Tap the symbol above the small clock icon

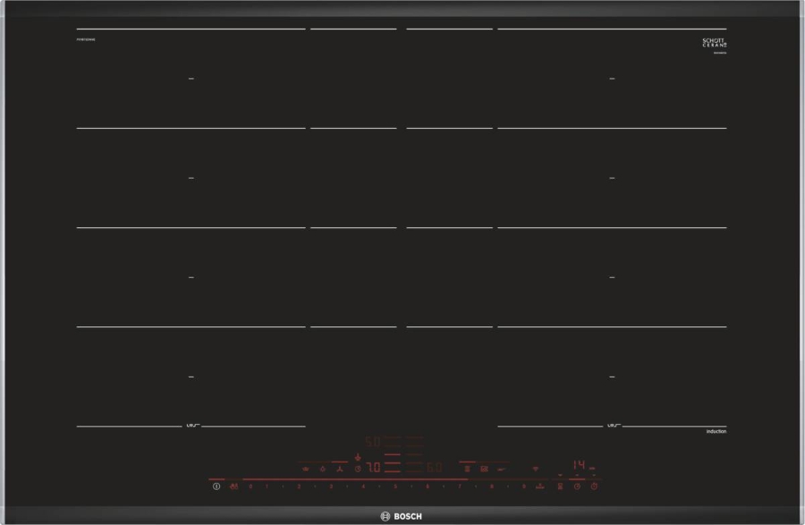(x=358, y=457)
